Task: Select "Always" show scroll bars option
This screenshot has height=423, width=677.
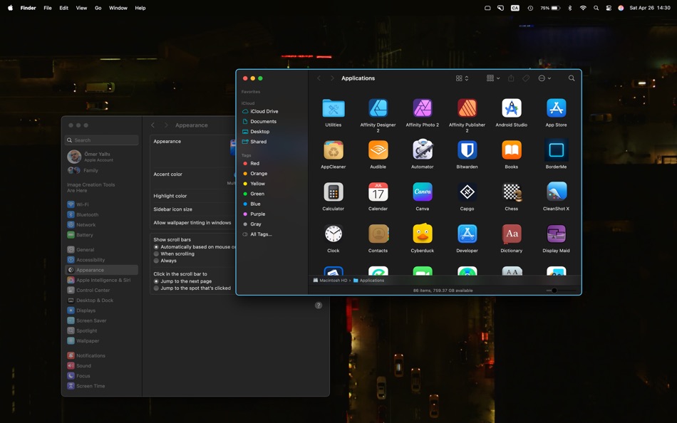Action: click(x=157, y=261)
